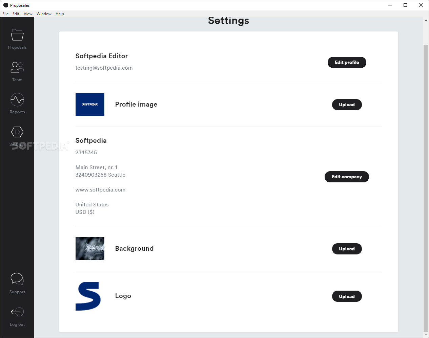The image size is (429, 338).
Task: Click the Edit profile button
Action: pos(347,62)
